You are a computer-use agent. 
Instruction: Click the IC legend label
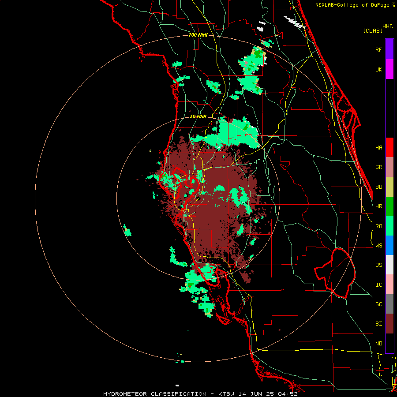click(379, 285)
